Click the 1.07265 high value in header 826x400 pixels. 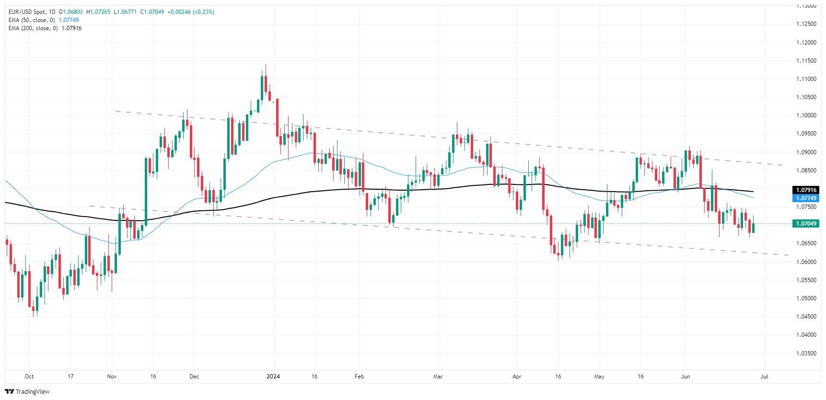point(98,12)
